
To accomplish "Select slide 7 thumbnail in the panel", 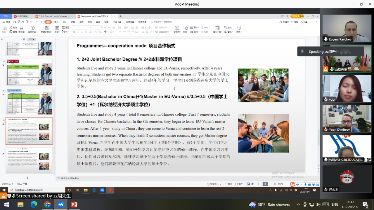I will (29, 160).
